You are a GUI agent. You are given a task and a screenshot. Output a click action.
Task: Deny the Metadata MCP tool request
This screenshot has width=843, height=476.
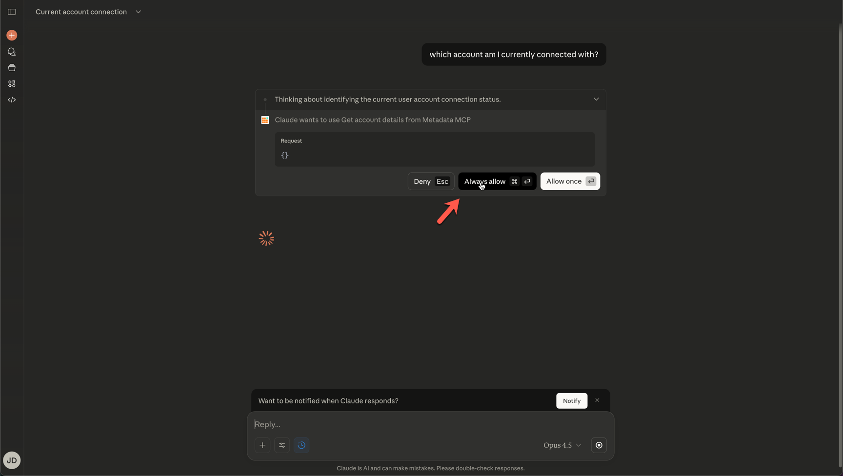(431, 181)
